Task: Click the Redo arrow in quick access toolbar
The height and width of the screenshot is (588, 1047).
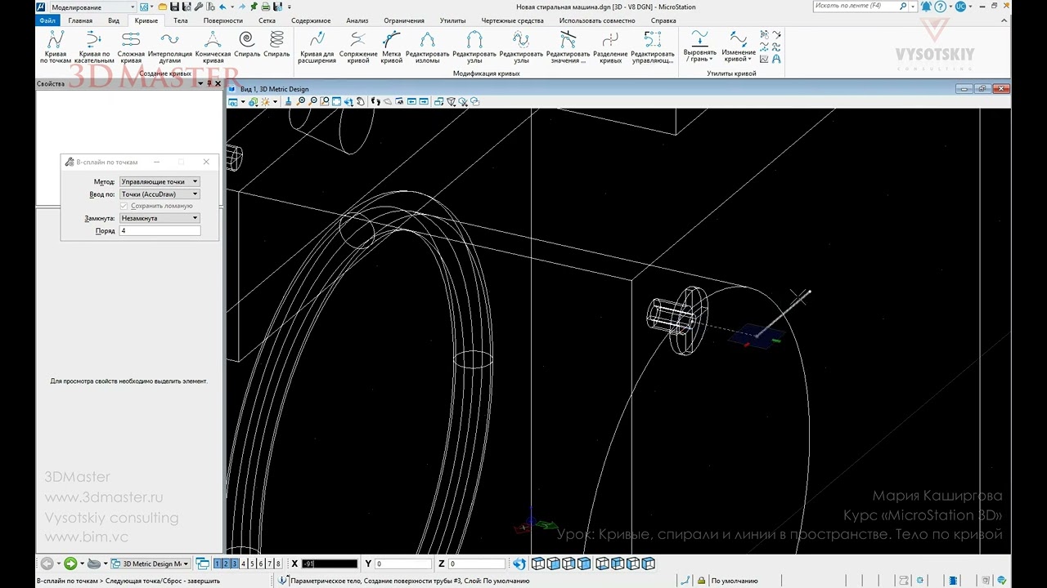Action: coord(242,7)
